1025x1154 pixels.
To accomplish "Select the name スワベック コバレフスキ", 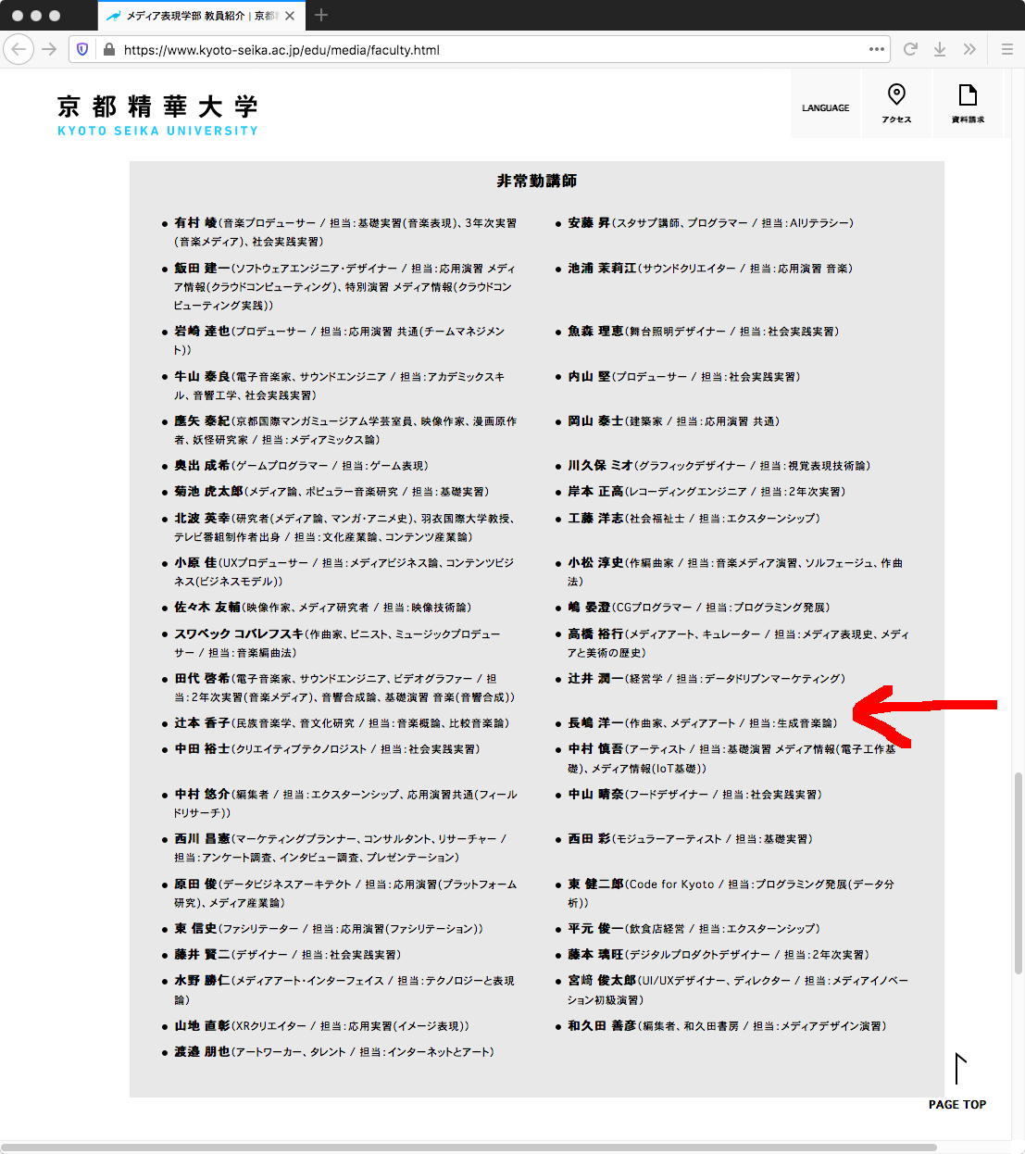I will (x=239, y=634).
